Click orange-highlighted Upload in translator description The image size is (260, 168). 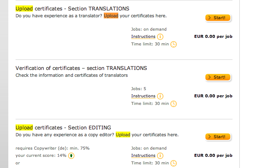pos(111,16)
